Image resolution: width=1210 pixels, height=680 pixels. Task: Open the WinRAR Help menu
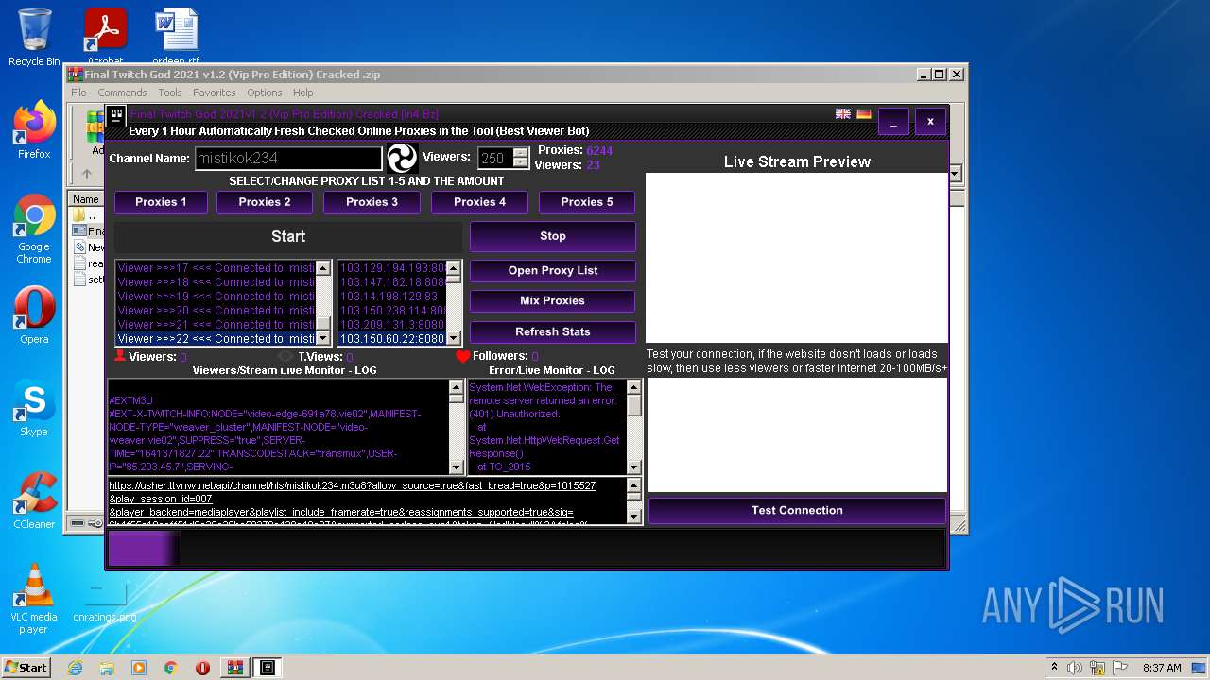pos(302,93)
